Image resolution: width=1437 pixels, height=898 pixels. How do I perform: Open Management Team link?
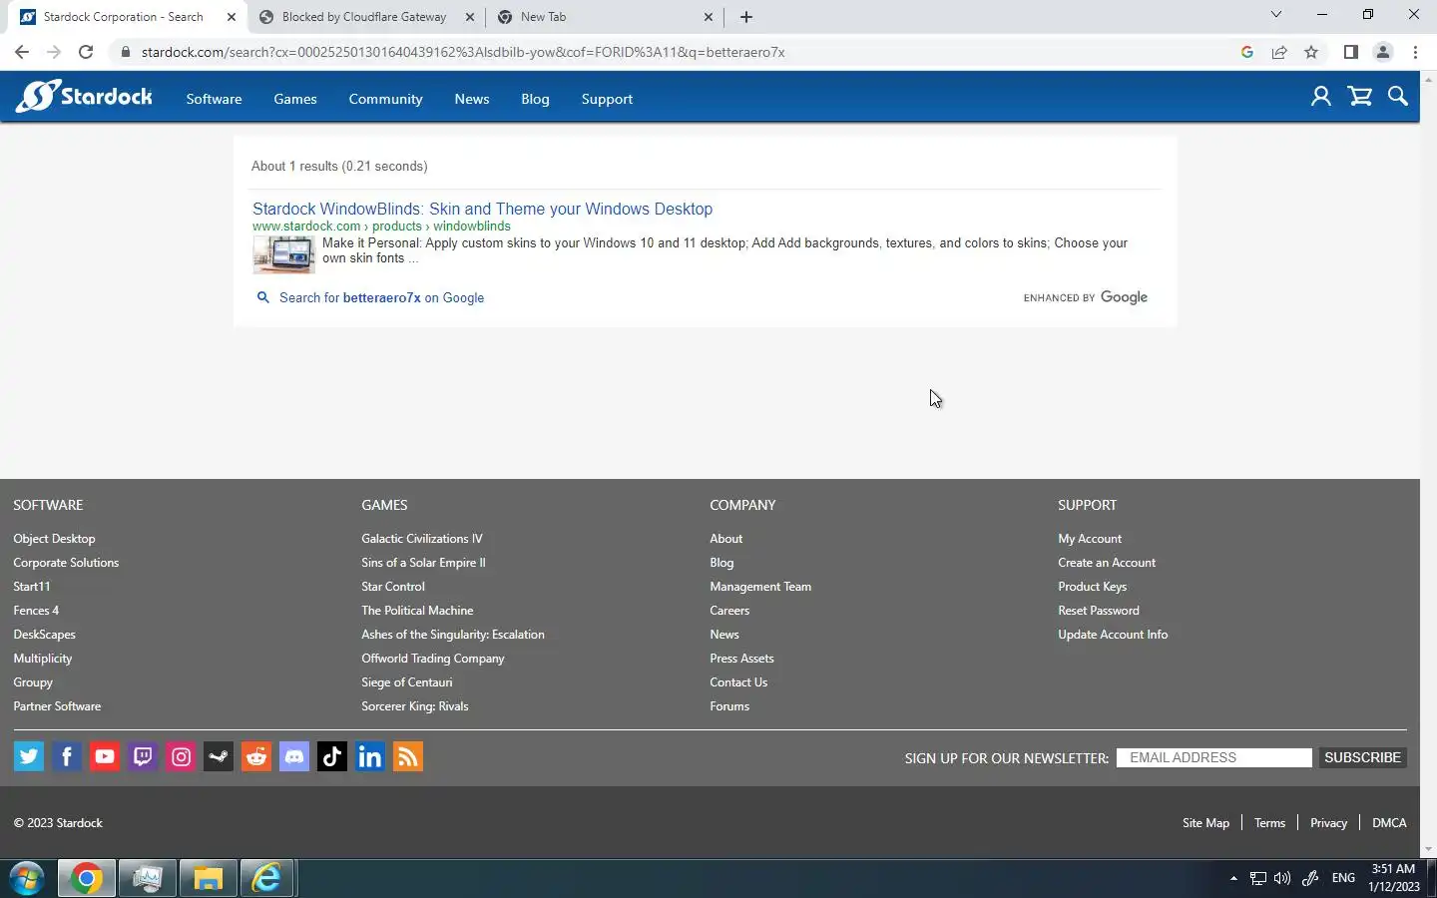(760, 587)
